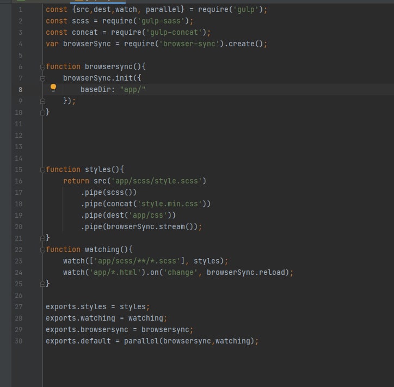This screenshot has height=387, width=394.
Task: Click scss variable name on line 2
Action: point(81,21)
